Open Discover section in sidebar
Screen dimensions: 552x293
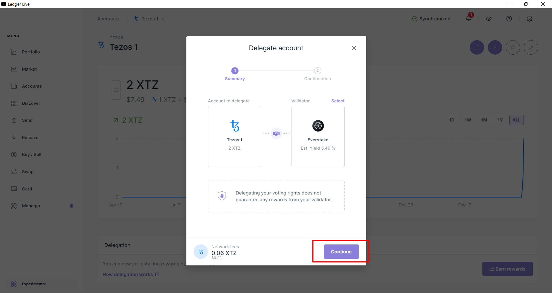click(x=31, y=103)
